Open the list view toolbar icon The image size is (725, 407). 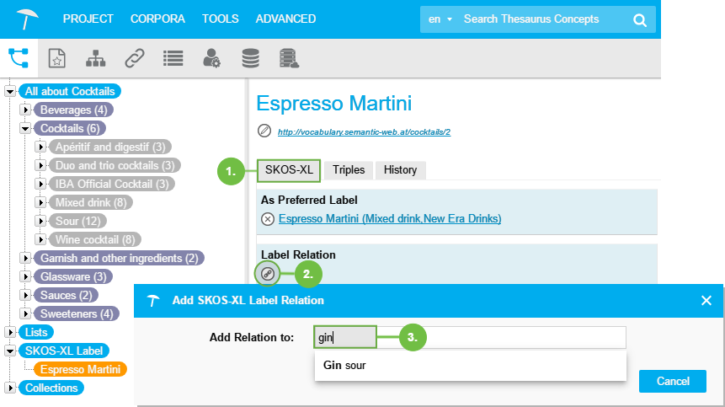[173, 58]
